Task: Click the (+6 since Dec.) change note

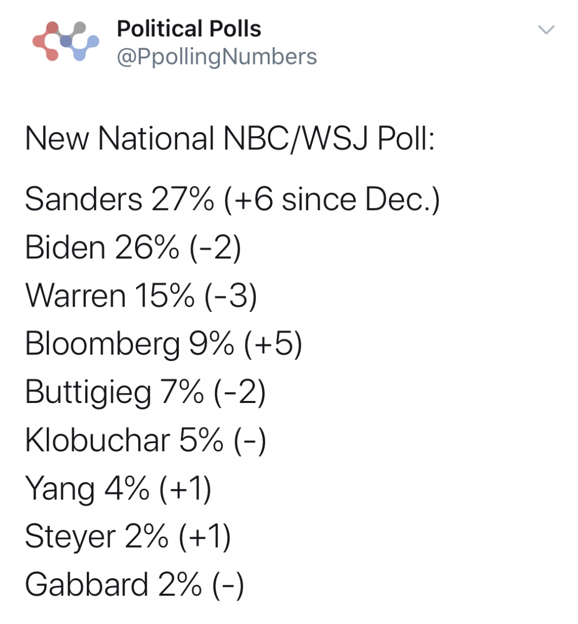Action: coord(333,199)
